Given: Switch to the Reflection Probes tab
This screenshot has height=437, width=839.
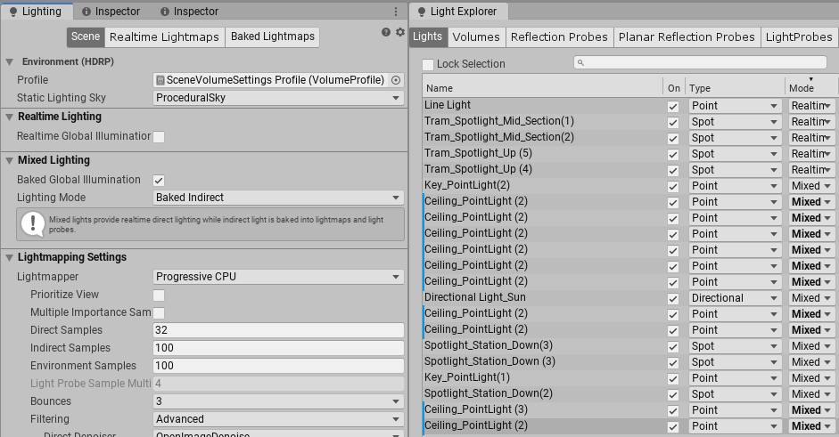Looking at the screenshot, I should click(560, 36).
